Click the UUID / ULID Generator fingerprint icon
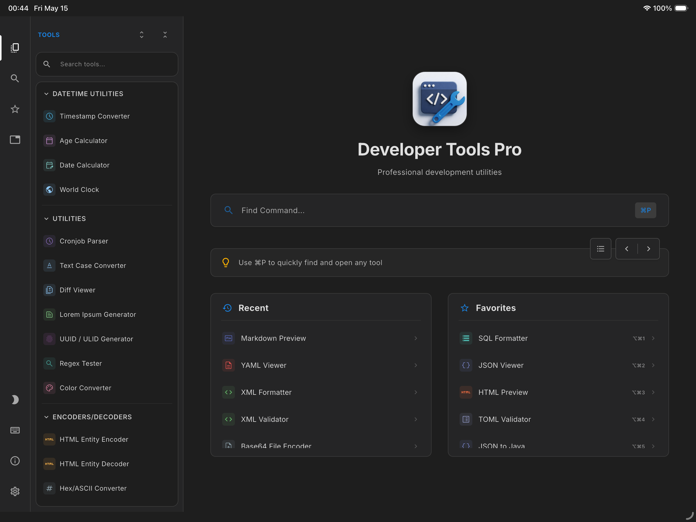The height and width of the screenshot is (522, 696). [49, 339]
